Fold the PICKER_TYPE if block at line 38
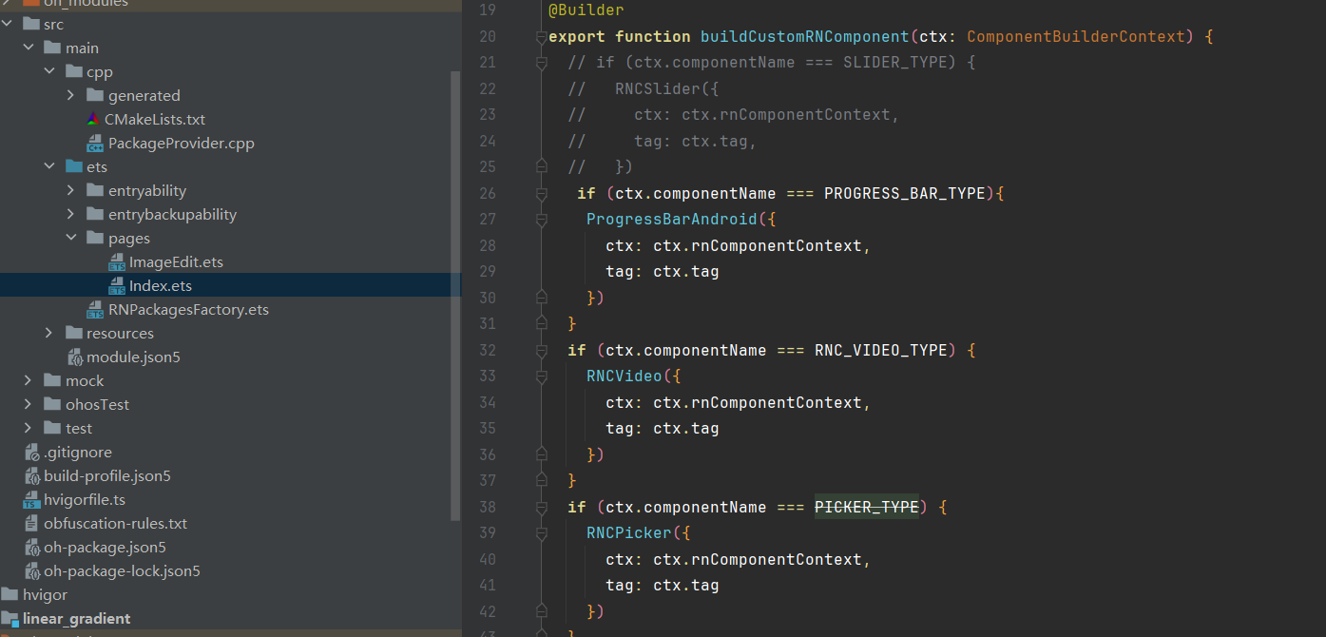The height and width of the screenshot is (637, 1326). pyautogui.click(x=541, y=508)
